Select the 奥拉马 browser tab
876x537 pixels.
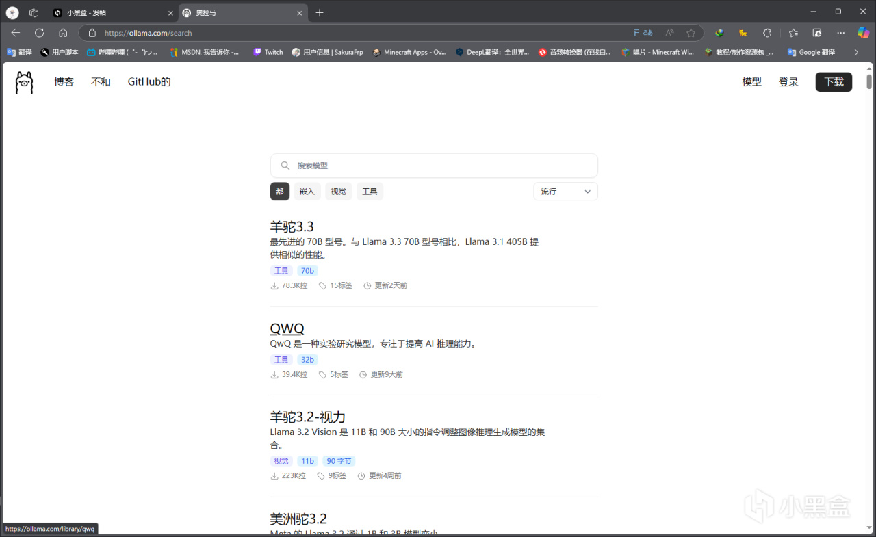(x=242, y=13)
